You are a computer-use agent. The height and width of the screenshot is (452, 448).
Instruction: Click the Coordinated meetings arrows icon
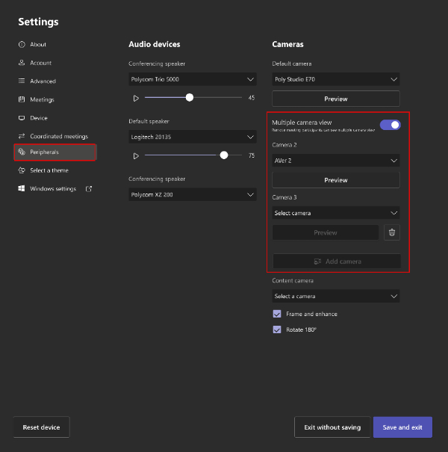22,136
